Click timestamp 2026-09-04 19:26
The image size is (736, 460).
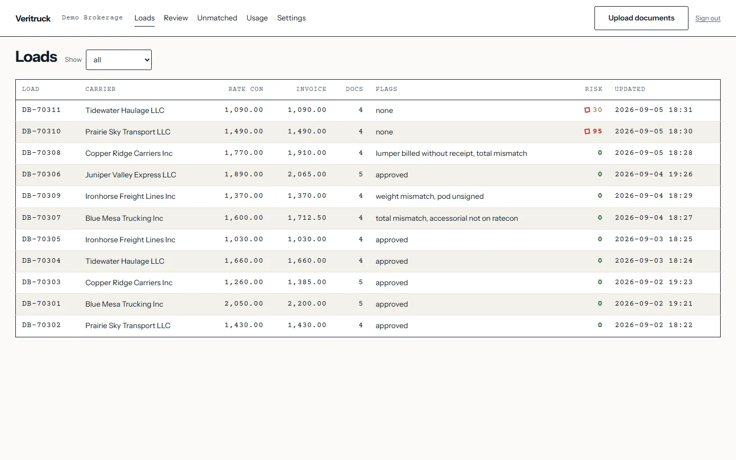[x=654, y=174]
